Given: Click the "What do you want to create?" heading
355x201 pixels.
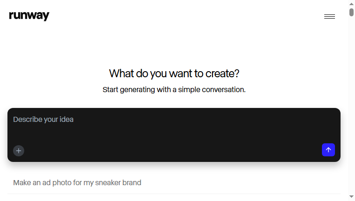Looking at the screenshot, I should pos(174,74).
